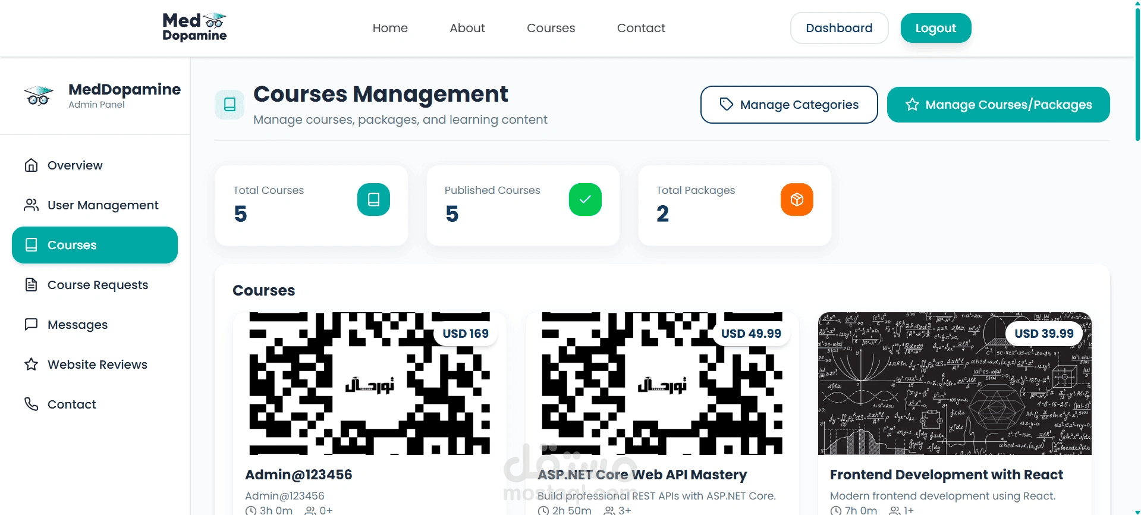
Task: Open Messages in the sidebar
Action: coord(95,325)
